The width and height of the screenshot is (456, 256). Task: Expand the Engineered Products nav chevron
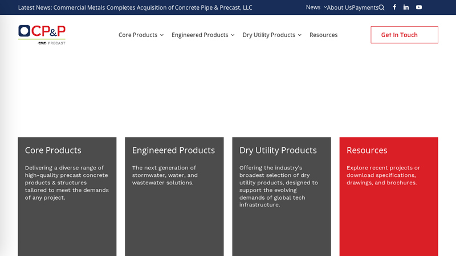[x=233, y=35]
